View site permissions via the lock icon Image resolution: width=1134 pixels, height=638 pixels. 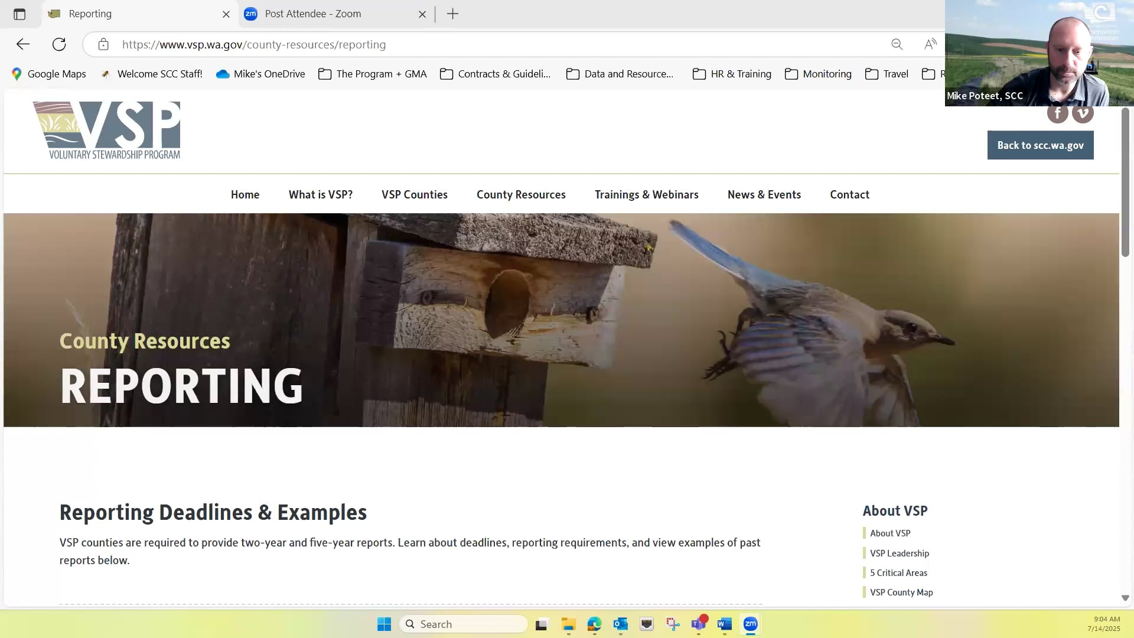coord(104,44)
